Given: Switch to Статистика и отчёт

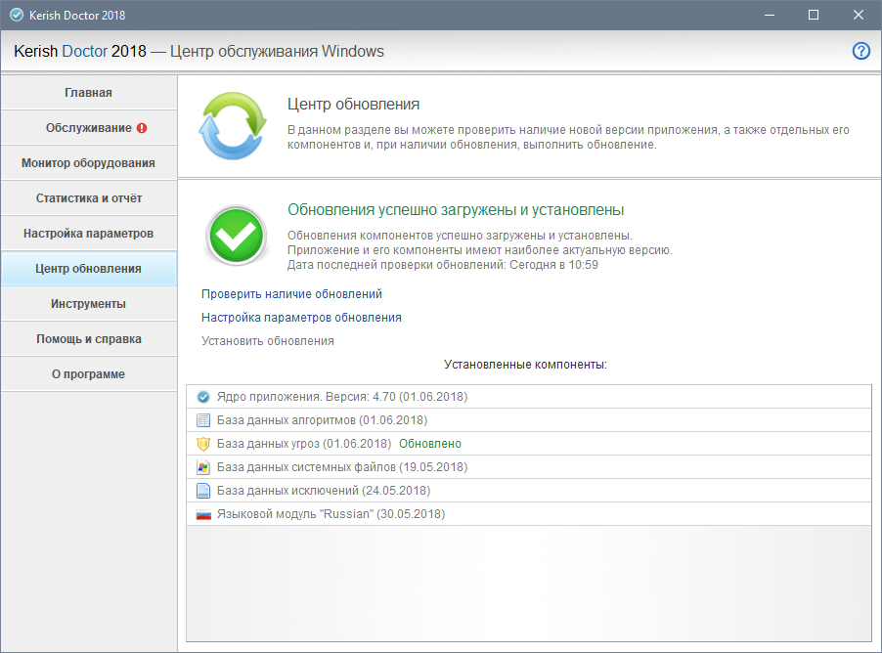Looking at the screenshot, I should click(x=89, y=198).
